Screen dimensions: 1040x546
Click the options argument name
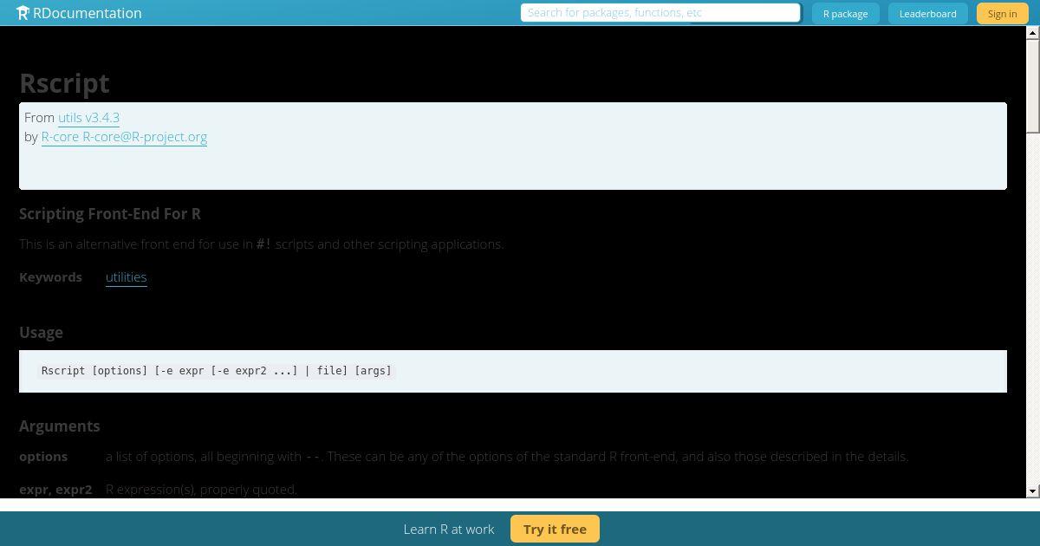pyautogui.click(x=43, y=457)
